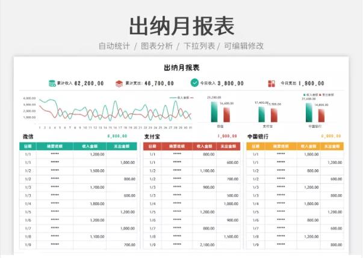The width and height of the screenshot is (363, 258).
Task: Select 微信 1/9 expense cell 700.00
Action: pyautogui.click(x=122, y=245)
